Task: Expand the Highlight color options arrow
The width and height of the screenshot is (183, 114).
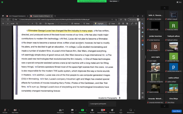Action: 106,23
